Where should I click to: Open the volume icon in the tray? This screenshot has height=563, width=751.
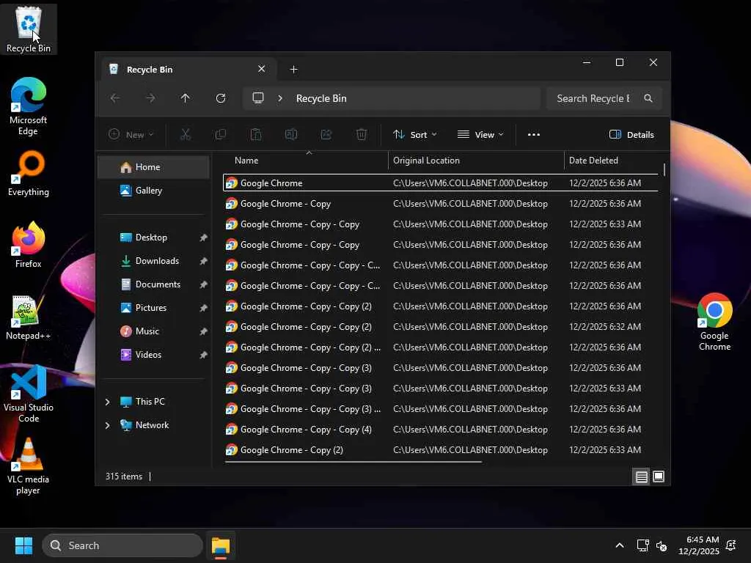662,545
